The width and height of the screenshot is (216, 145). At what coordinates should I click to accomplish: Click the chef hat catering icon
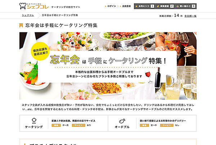point(34,121)
